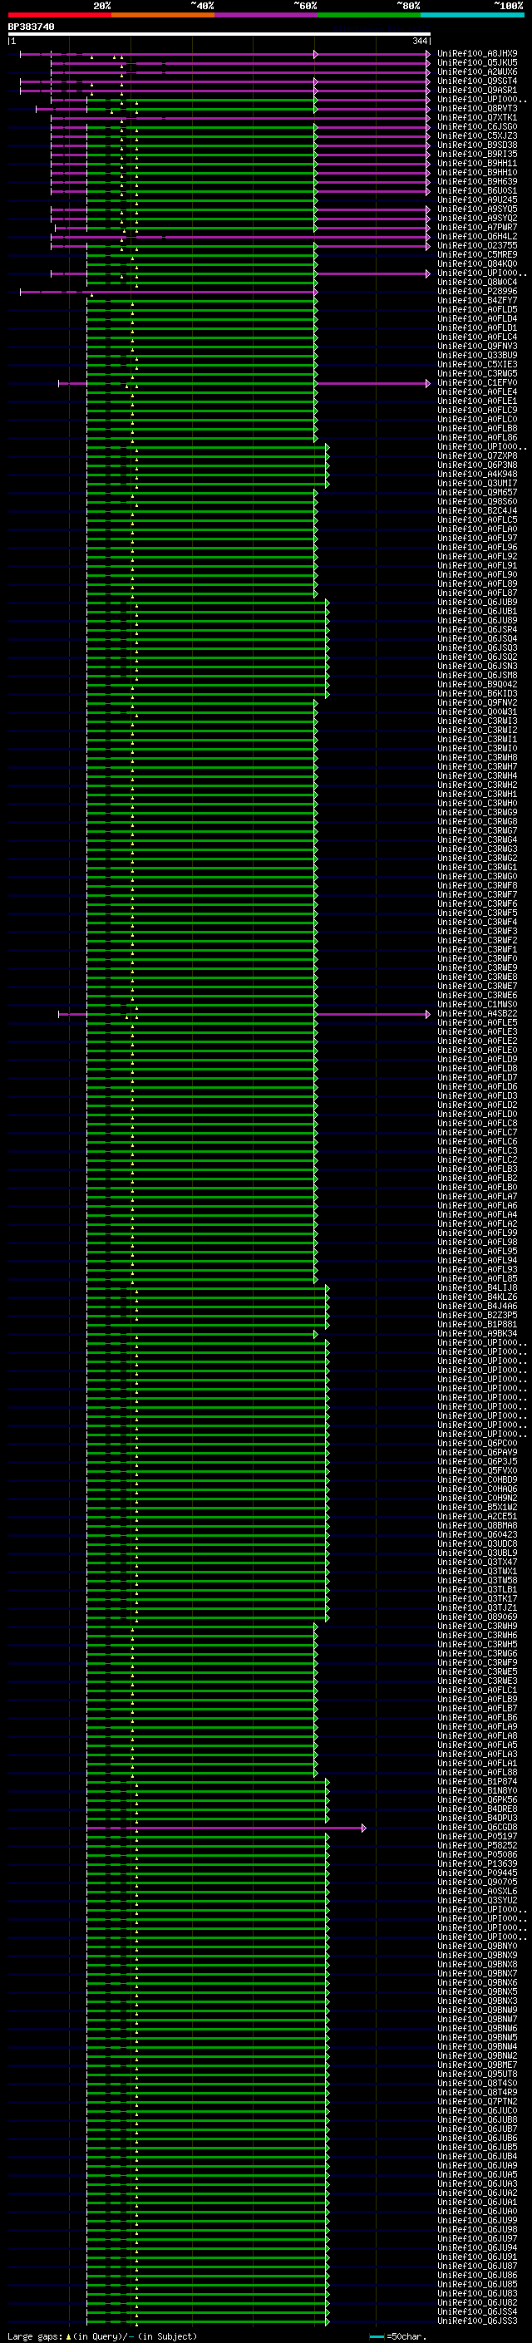Click the UniRef100_C5XJZ3 entry

point(477,136)
